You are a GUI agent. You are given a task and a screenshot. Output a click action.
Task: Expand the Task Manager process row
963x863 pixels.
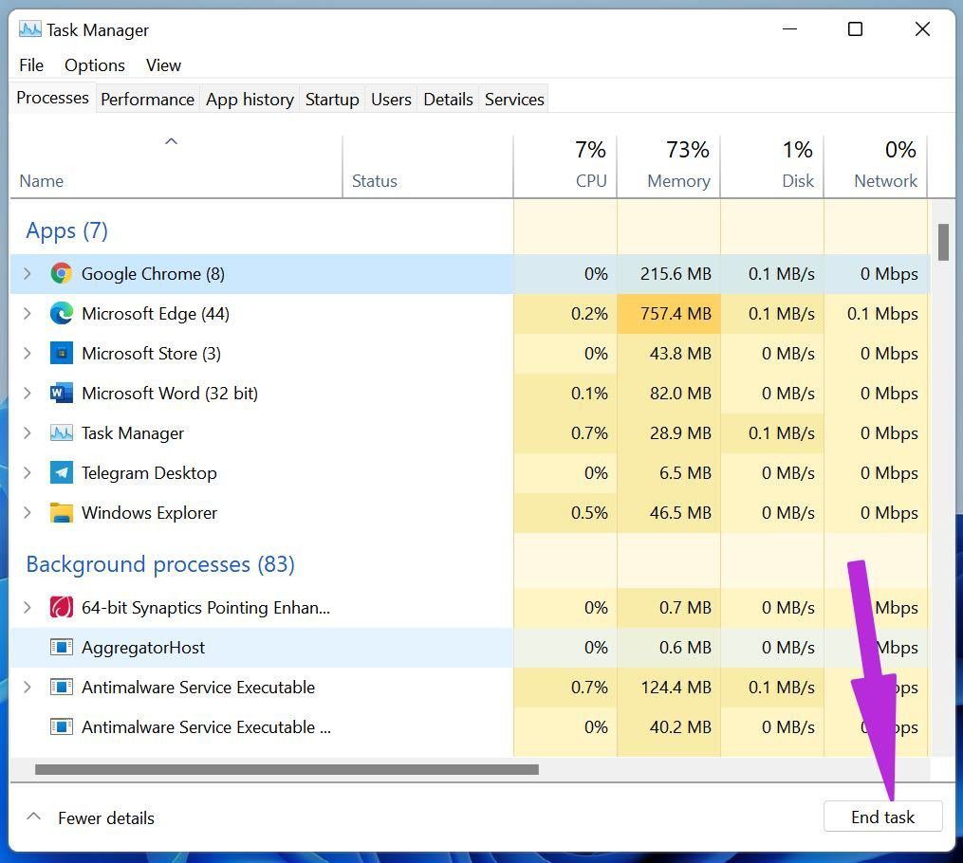coord(27,433)
